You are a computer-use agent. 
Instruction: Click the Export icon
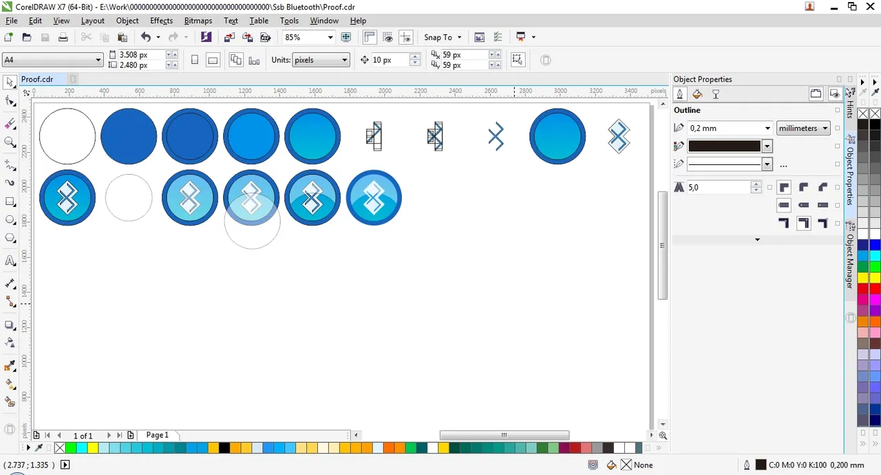coord(246,37)
